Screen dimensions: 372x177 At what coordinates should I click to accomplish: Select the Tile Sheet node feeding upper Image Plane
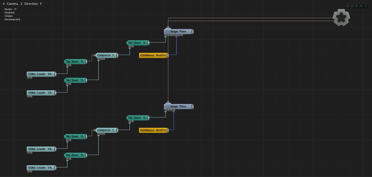tap(138, 43)
